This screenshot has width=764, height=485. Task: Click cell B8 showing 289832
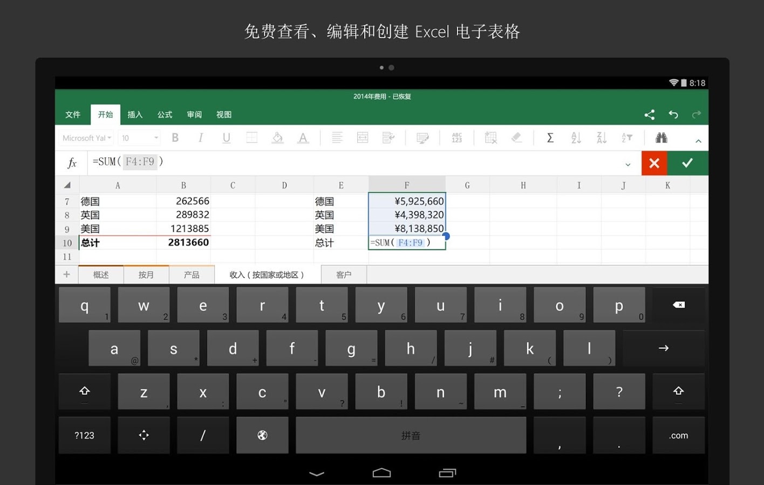183,214
